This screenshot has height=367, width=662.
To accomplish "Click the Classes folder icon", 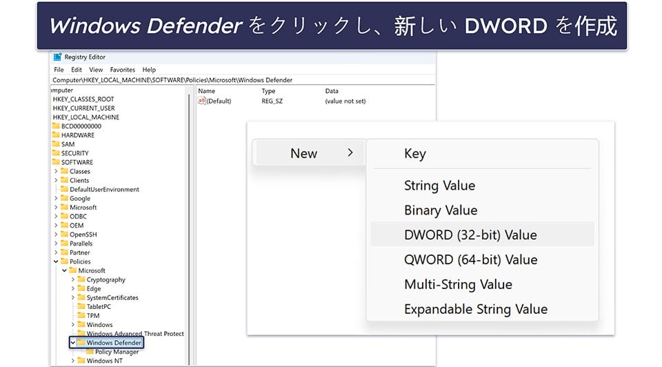I will click(x=64, y=171).
